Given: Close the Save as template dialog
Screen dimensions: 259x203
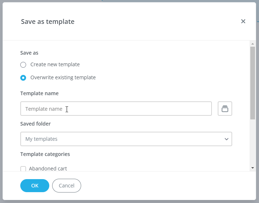Looking at the screenshot, I should 243,21.
